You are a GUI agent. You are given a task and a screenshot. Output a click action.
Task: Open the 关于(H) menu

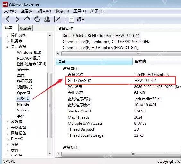pos(97,11)
